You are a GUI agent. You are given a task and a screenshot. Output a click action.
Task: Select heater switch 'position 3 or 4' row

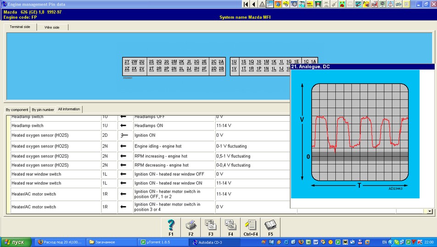point(174,207)
